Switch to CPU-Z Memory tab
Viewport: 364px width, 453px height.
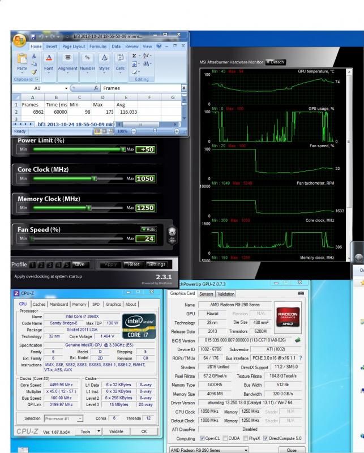(x=79, y=304)
